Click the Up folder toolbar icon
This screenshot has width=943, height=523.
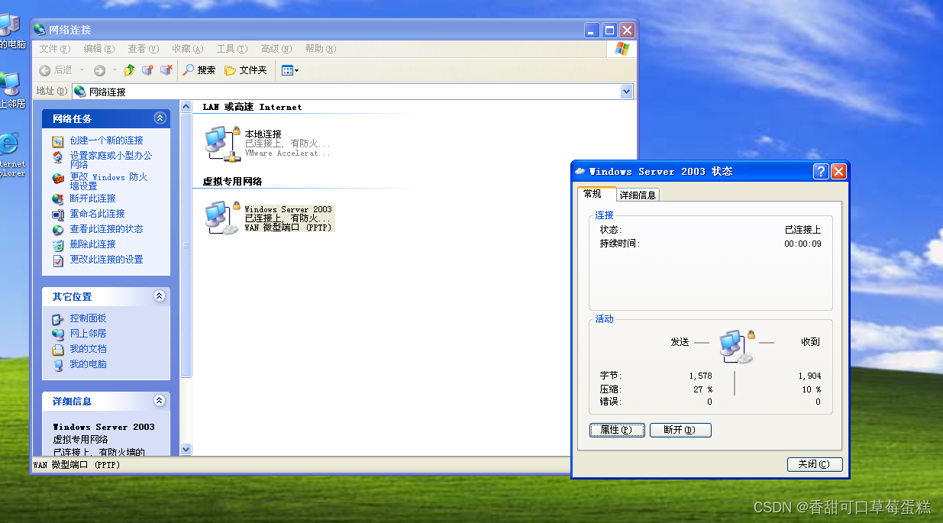130,70
